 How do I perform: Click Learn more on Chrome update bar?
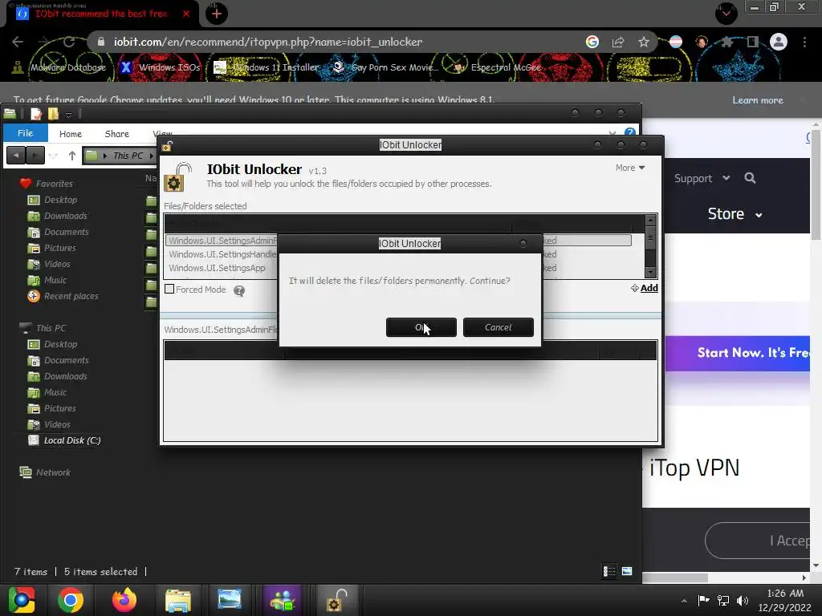point(758,100)
